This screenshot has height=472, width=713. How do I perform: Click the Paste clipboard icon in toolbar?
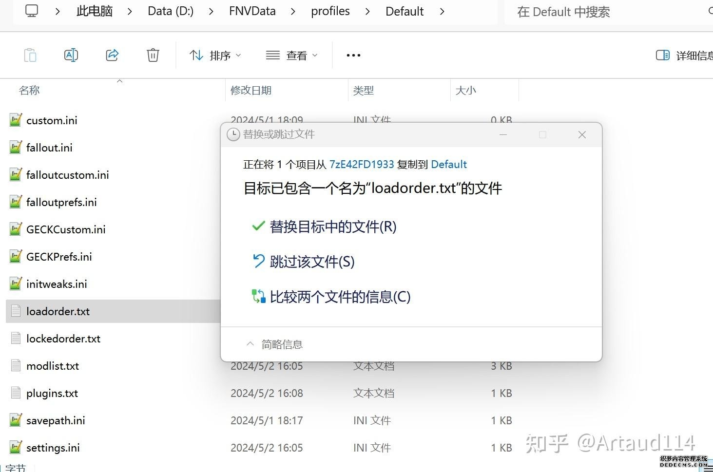(x=30, y=55)
